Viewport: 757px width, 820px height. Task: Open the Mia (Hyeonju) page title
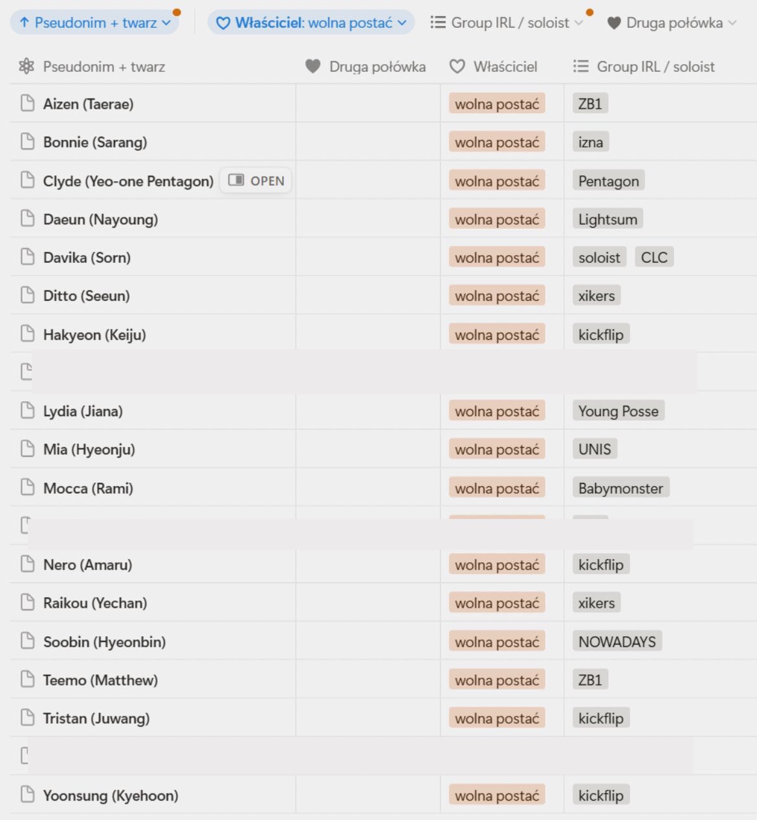[89, 449]
